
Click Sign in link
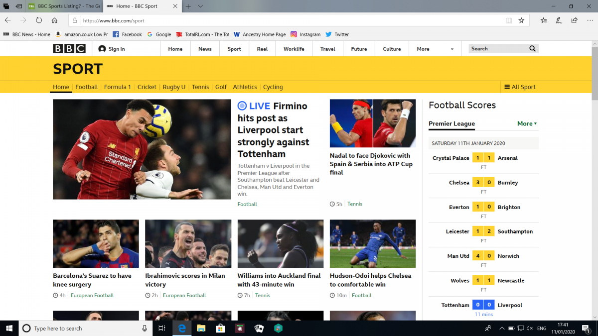tap(112, 49)
